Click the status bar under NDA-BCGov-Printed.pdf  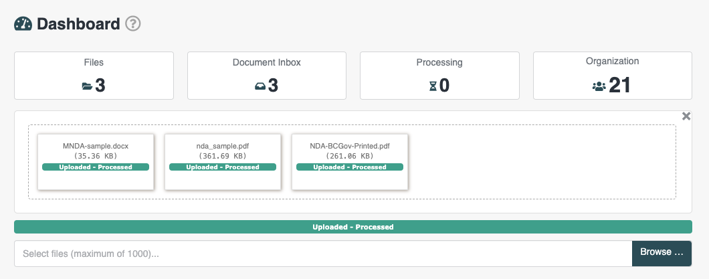tap(350, 167)
